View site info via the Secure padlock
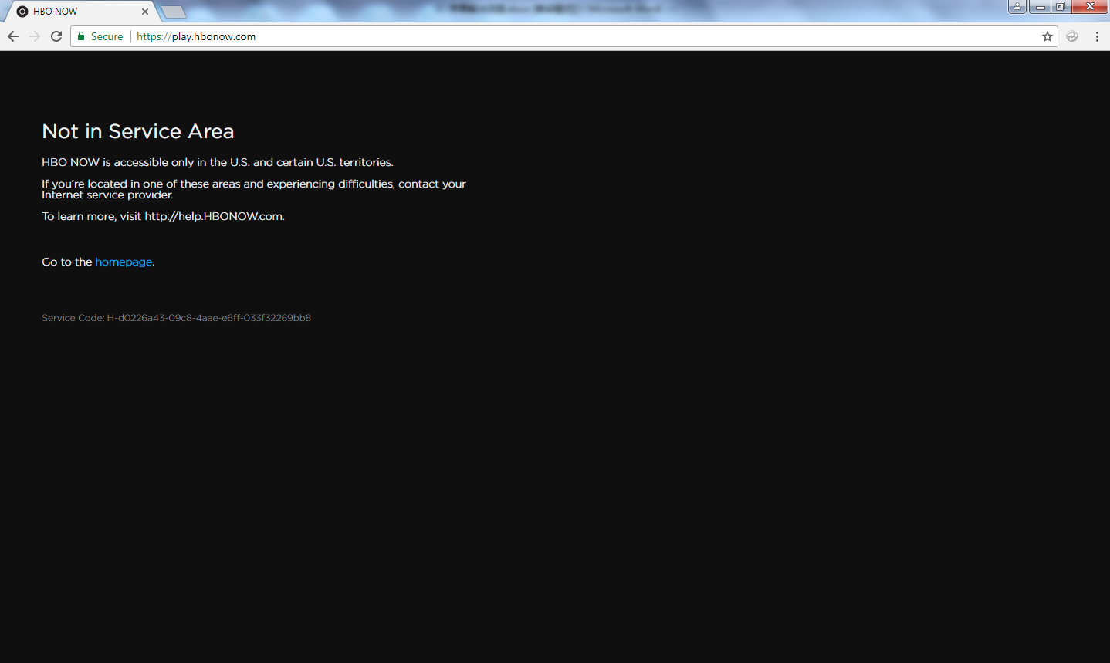This screenshot has width=1110, height=663. pos(100,36)
